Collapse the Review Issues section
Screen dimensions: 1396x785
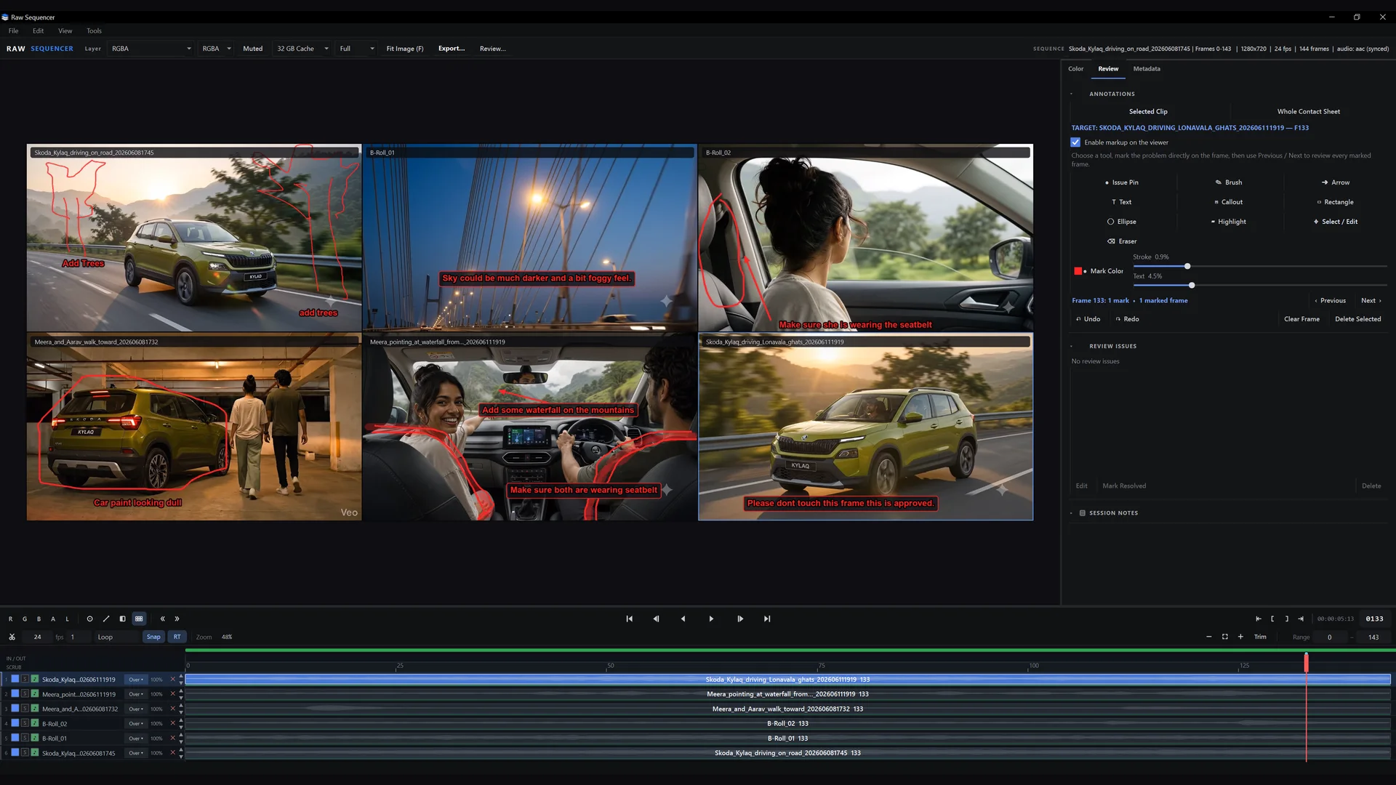(1071, 346)
